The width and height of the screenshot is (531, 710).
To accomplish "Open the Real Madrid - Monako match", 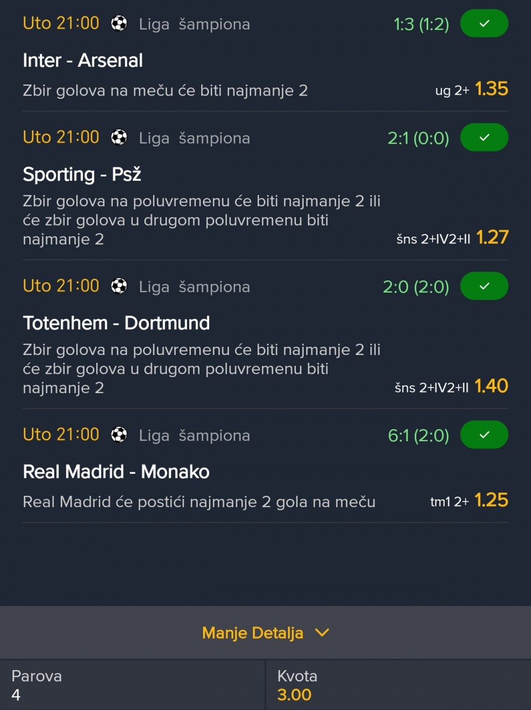I will (116, 472).
